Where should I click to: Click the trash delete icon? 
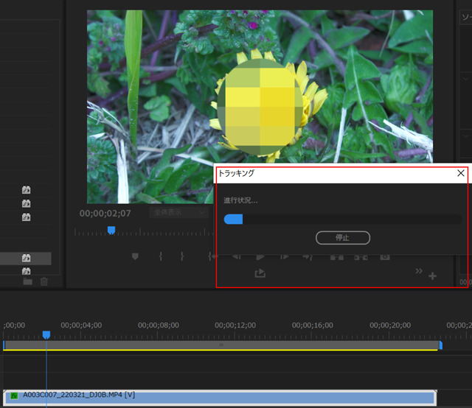coord(44,281)
